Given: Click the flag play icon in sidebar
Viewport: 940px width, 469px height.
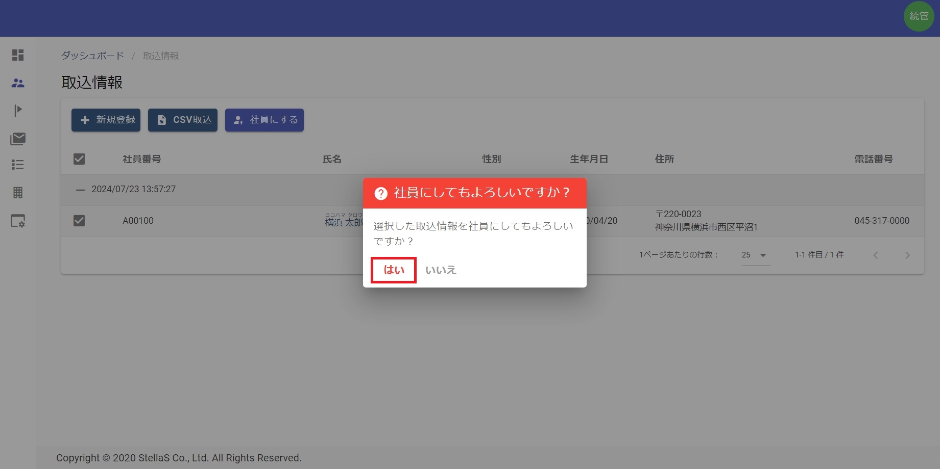Looking at the screenshot, I should pos(18,110).
